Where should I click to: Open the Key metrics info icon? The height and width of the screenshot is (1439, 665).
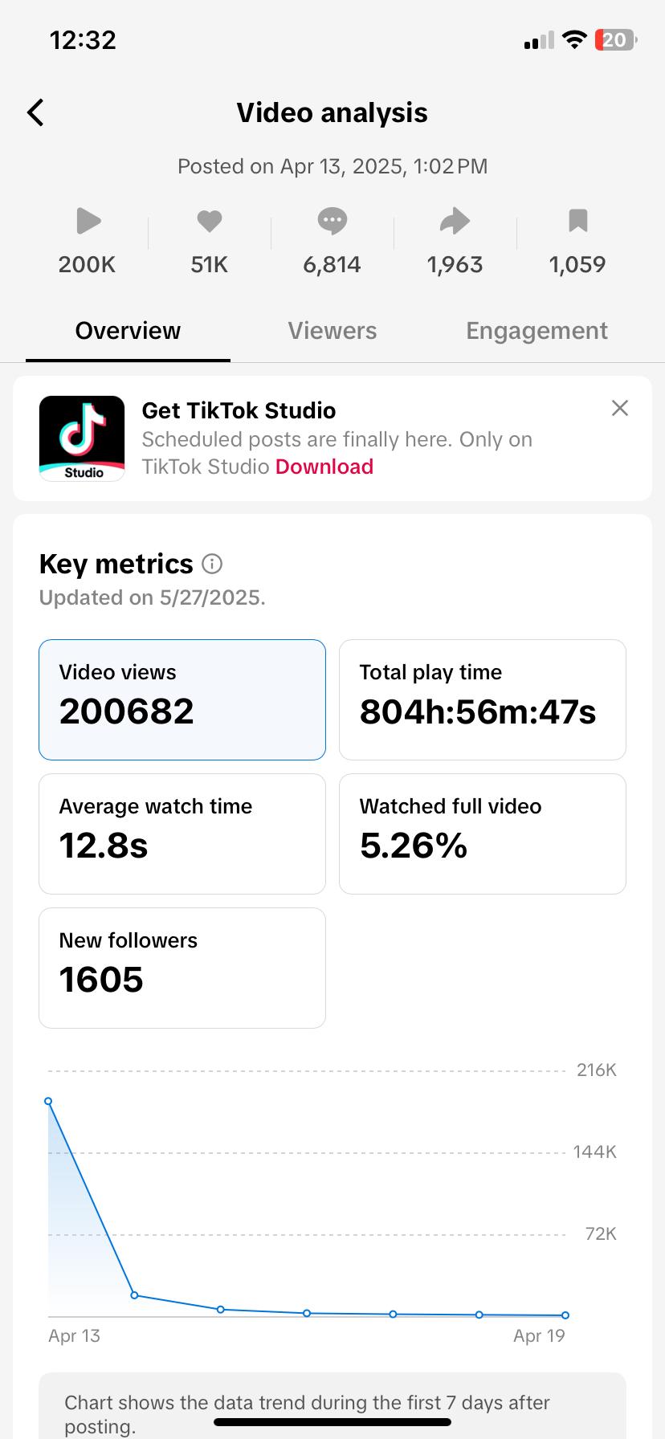click(212, 564)
